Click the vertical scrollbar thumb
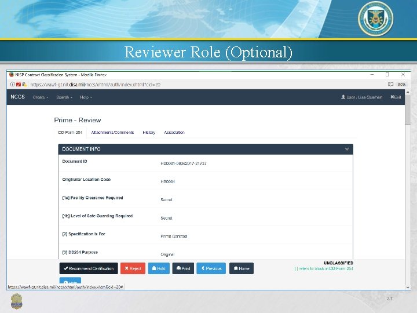This screenshot has height=313, width=417. click(x=408, y=110)
